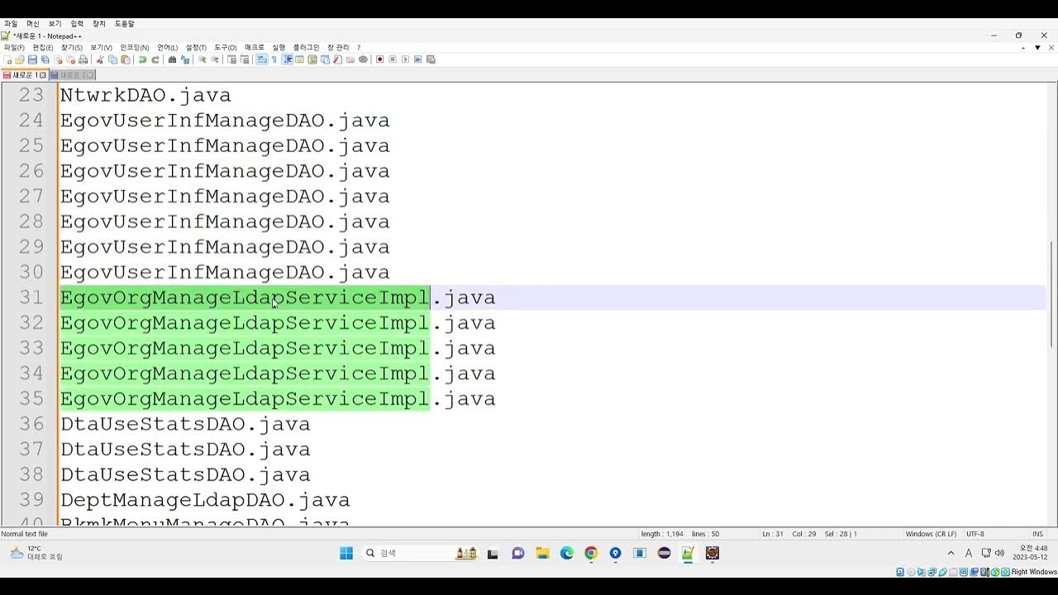1058x595 pixels.
Task: Click the Open file toolbar icon
Action: click(x=19, y=59)
